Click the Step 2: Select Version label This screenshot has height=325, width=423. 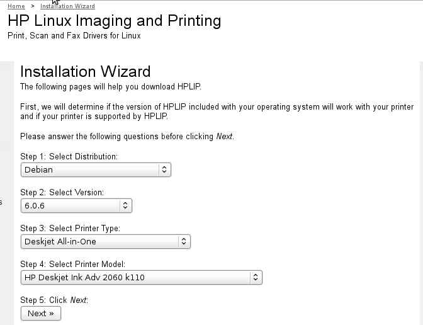coord(62,192)
